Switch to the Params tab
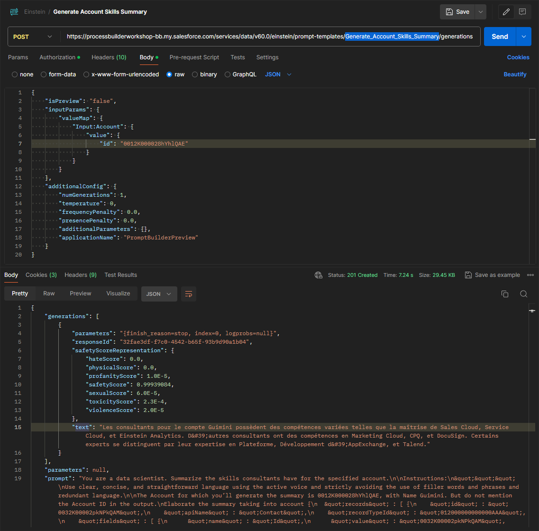Image resolution: width=539 pixels, height=531 pixels. point(18,57)
